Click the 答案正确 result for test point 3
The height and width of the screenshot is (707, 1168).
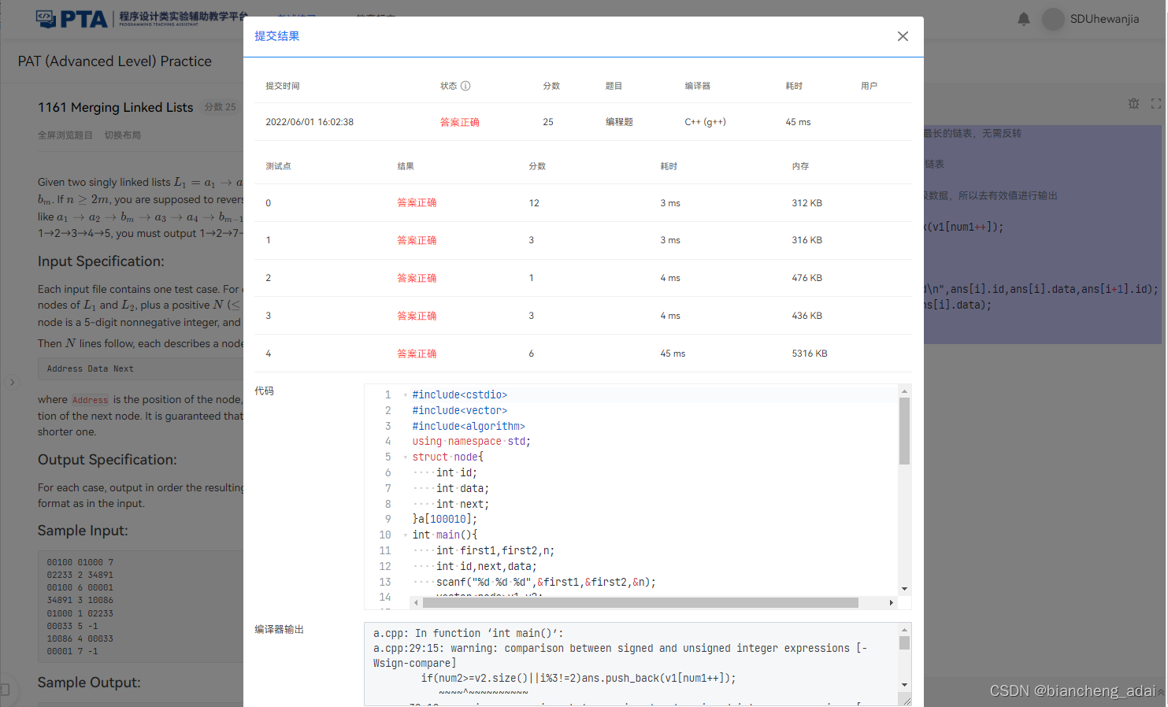click(417, 316)
